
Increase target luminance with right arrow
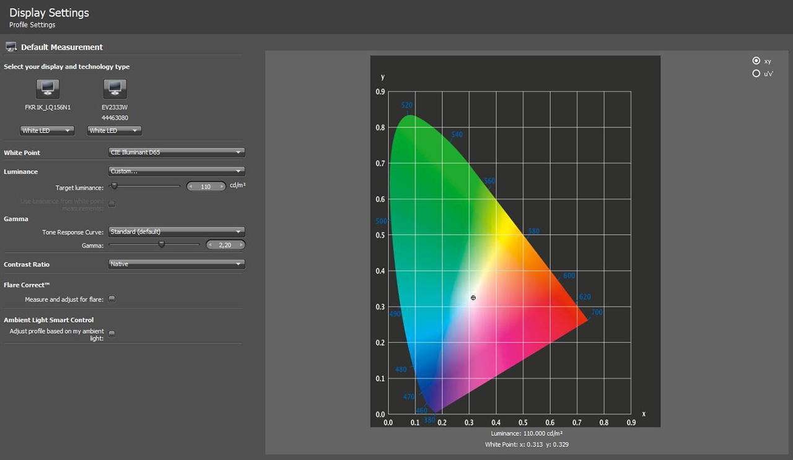(221, 186)
